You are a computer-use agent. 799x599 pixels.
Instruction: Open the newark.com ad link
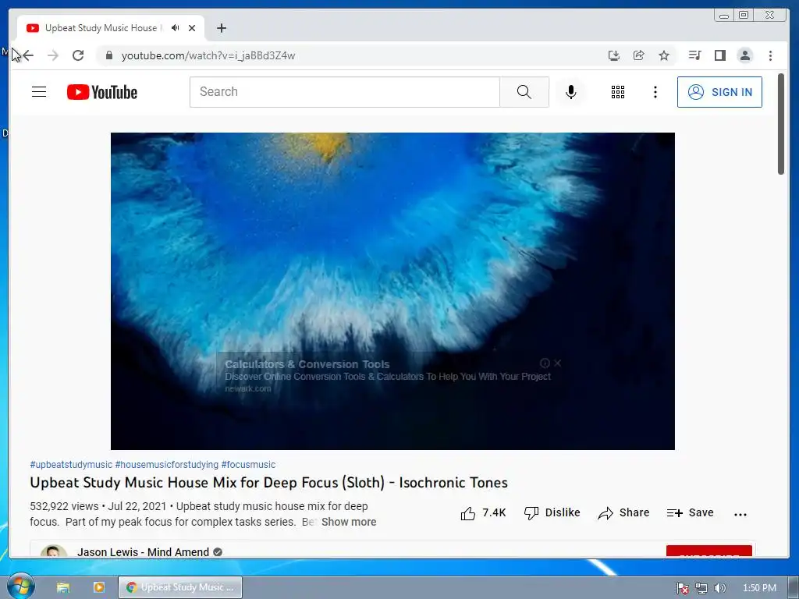click(247, 388)
